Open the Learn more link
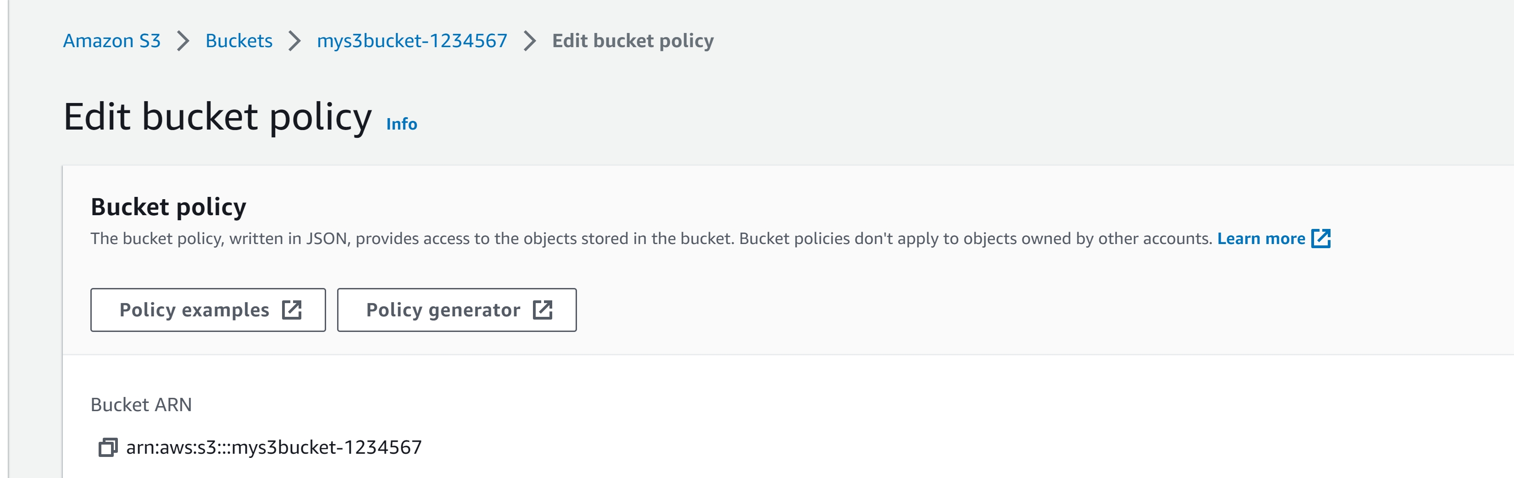 [1261, 239]
